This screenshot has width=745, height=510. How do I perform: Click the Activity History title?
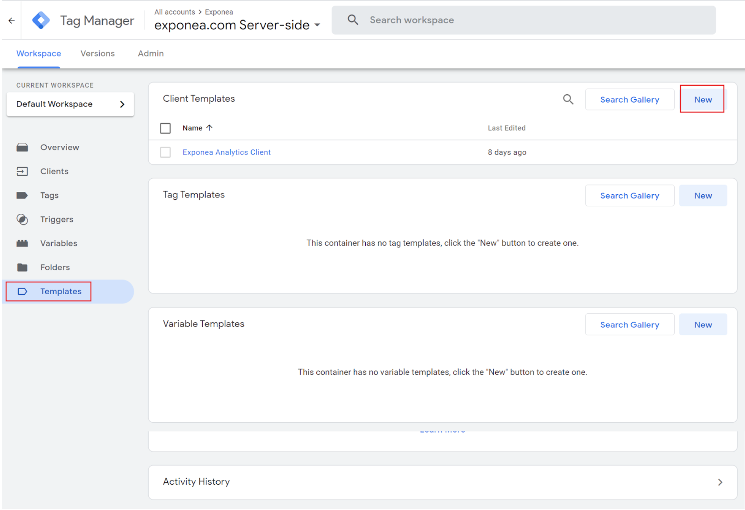pos(196,482)
